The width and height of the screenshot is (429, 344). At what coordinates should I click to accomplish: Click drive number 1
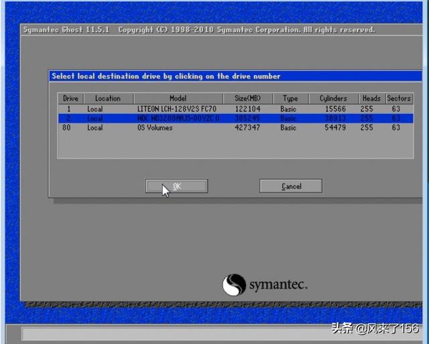[68, 109]
